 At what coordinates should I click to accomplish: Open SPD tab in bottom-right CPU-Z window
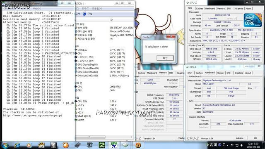point(229,73)
